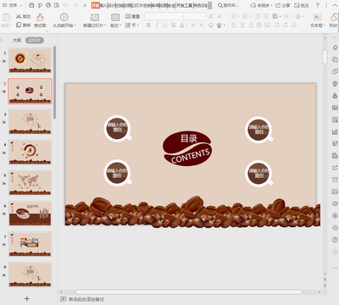
Task: Click the 复制 copy button
Action: [x=24, y=25]
